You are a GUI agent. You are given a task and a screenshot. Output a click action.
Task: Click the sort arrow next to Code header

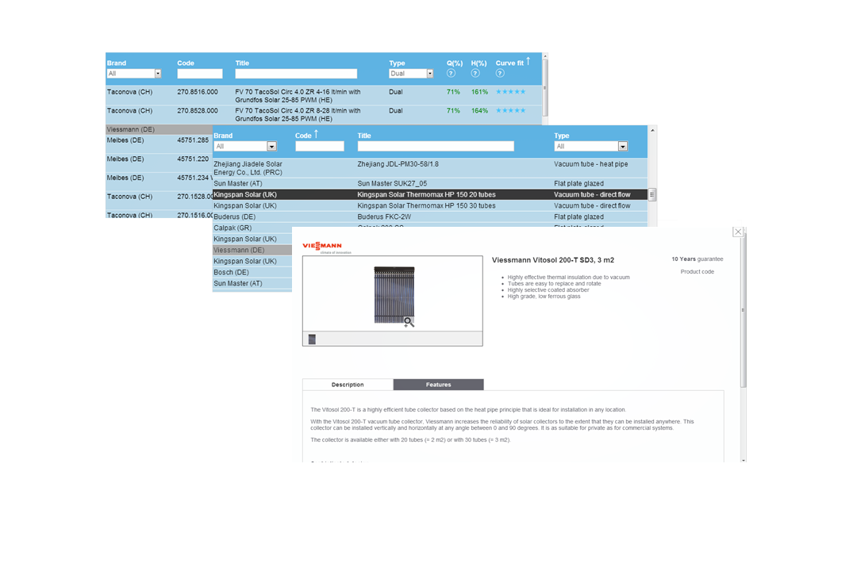coord(316,134)
